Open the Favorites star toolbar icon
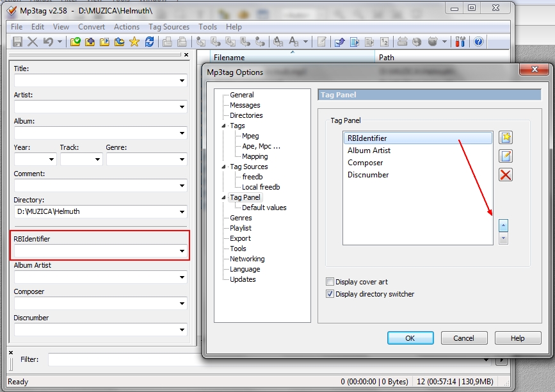 [x=134, y=42]
